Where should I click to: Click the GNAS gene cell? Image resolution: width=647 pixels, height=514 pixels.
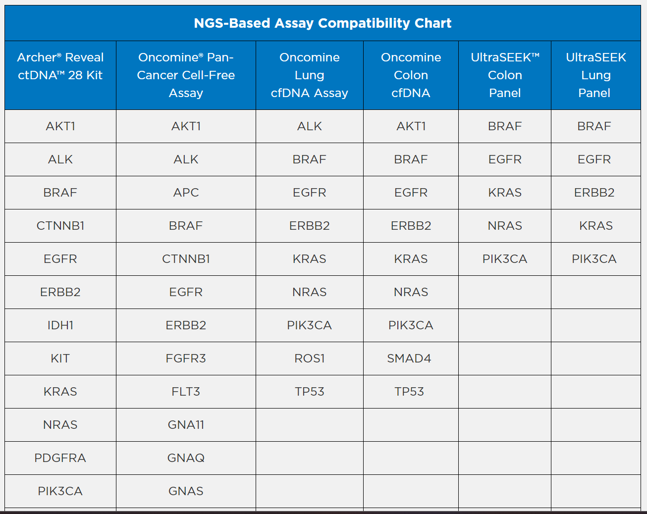(186, 491)
